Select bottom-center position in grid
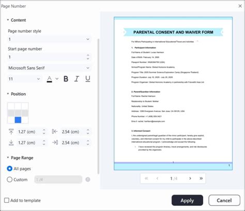The height and width of the screenshot is (211, 245). [x=18, y=120]
